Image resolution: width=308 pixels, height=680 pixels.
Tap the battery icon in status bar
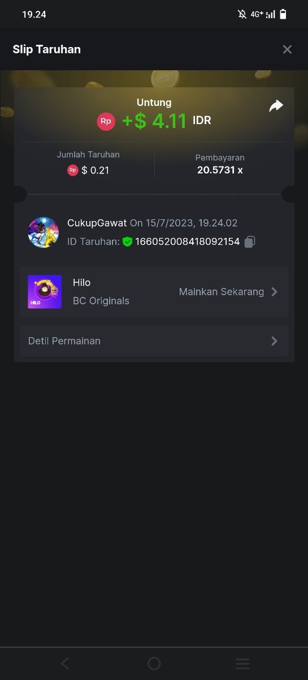(283, 14)
